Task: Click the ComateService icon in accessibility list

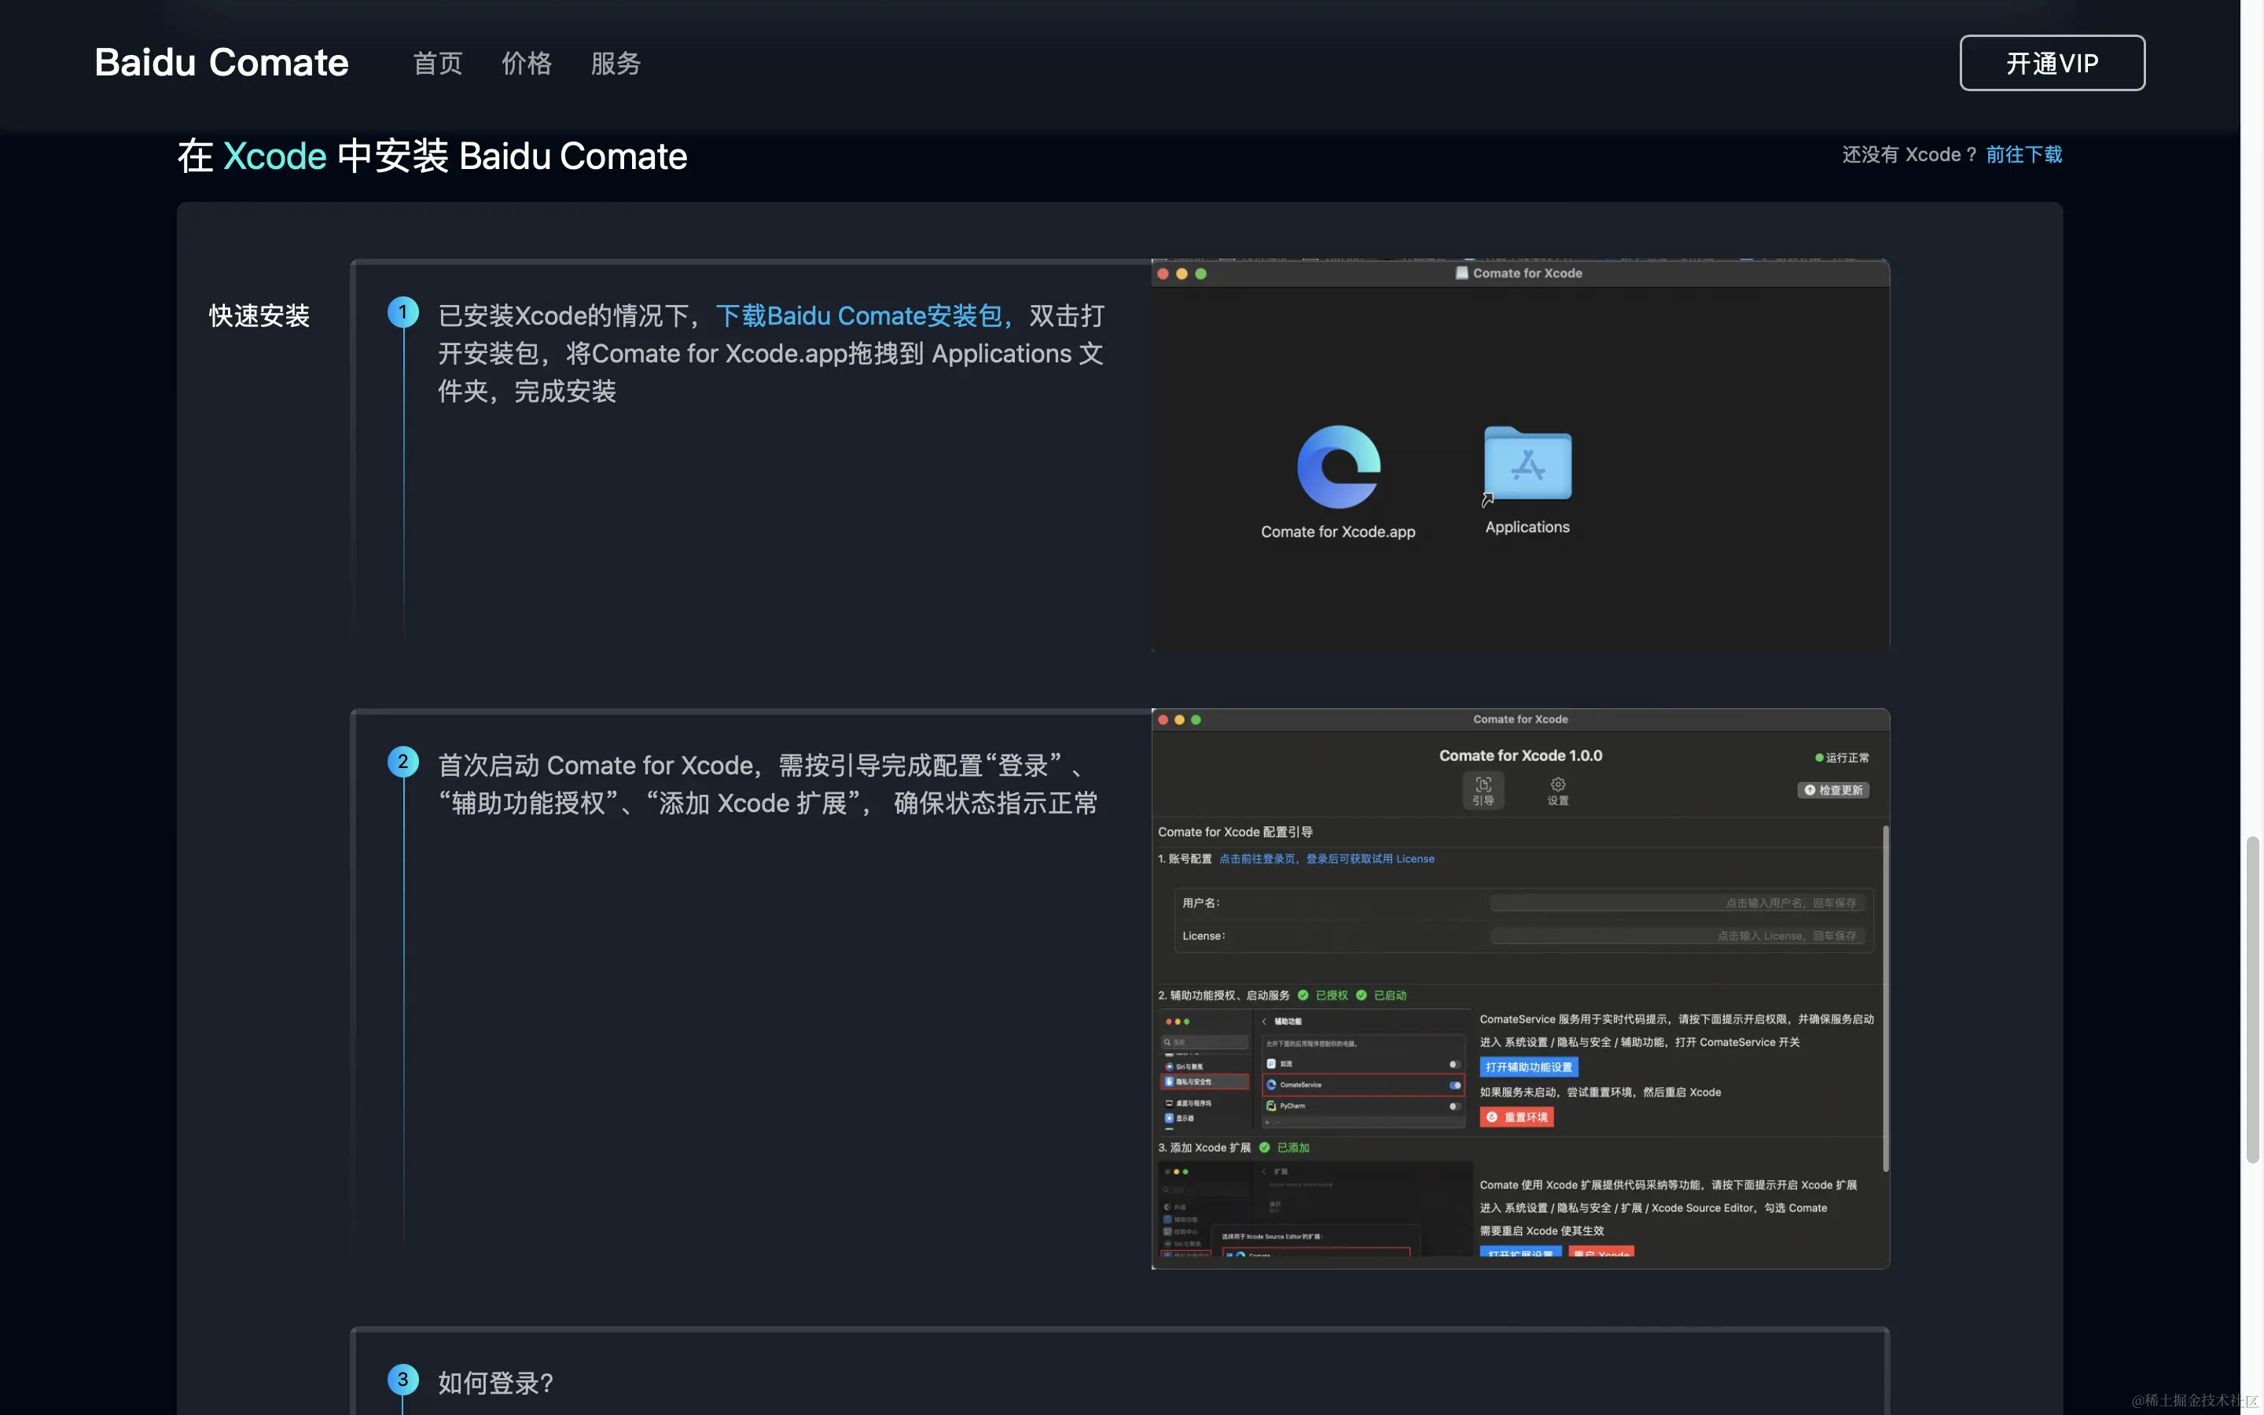Action: (x=1271, y=1085)
